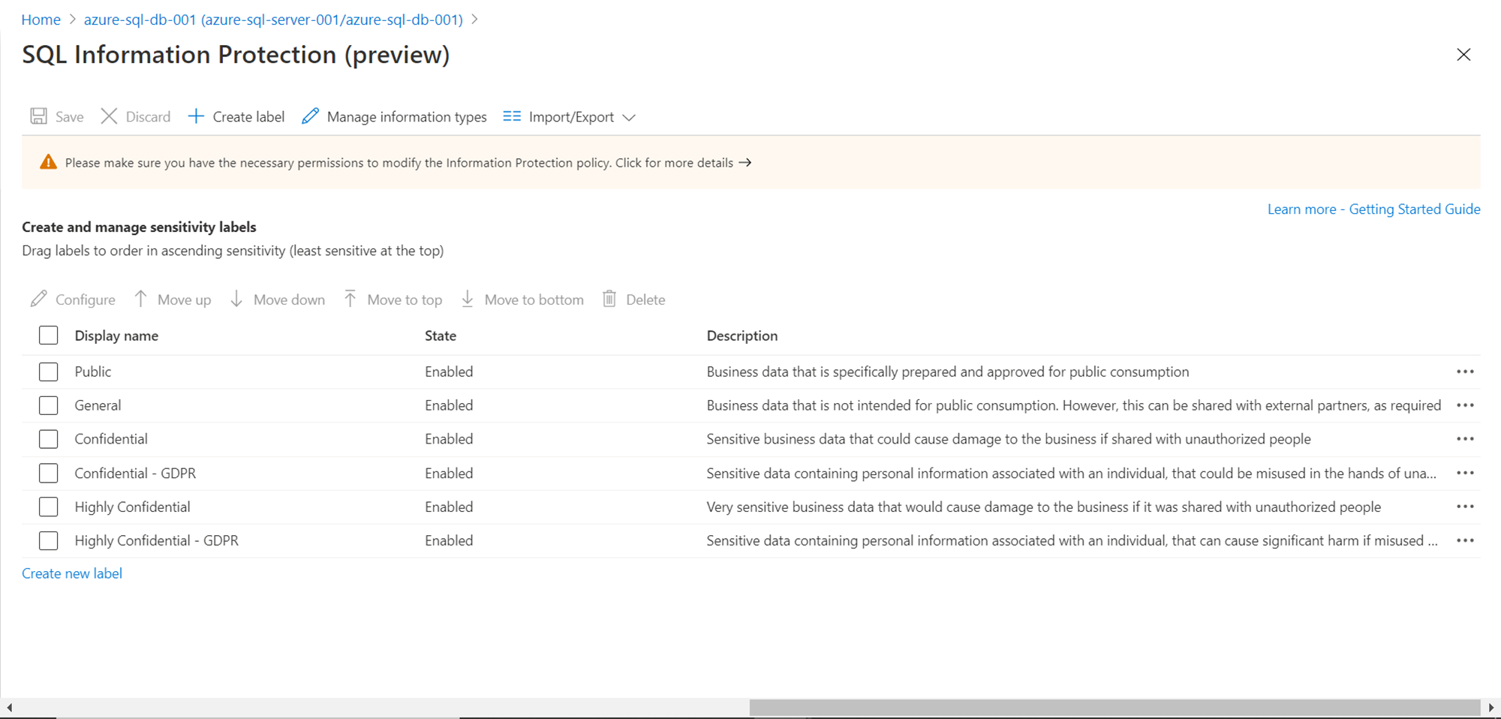
Task: Check the Public label checkbox
Action: click(x=49, y=372)
